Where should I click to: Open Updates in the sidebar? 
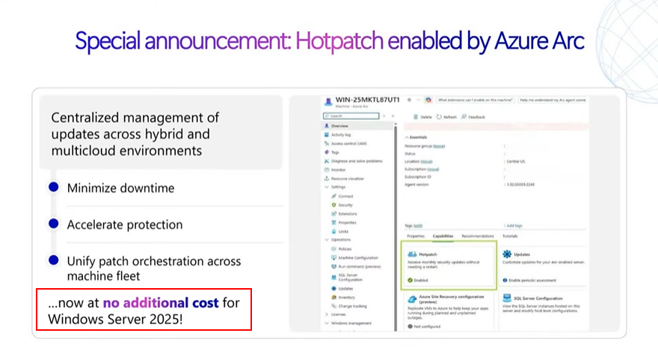point(345,289)
